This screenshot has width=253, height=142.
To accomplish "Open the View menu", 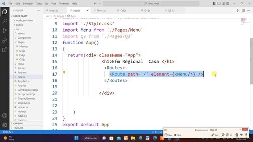I will [x=39, y=4].
